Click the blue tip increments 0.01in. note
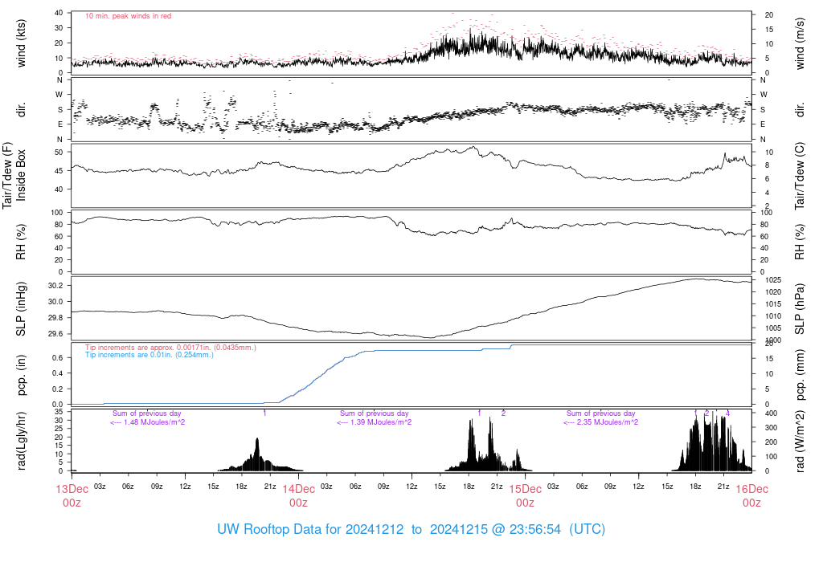The width and height of the screenshot is (823, 562). [149, 355]
